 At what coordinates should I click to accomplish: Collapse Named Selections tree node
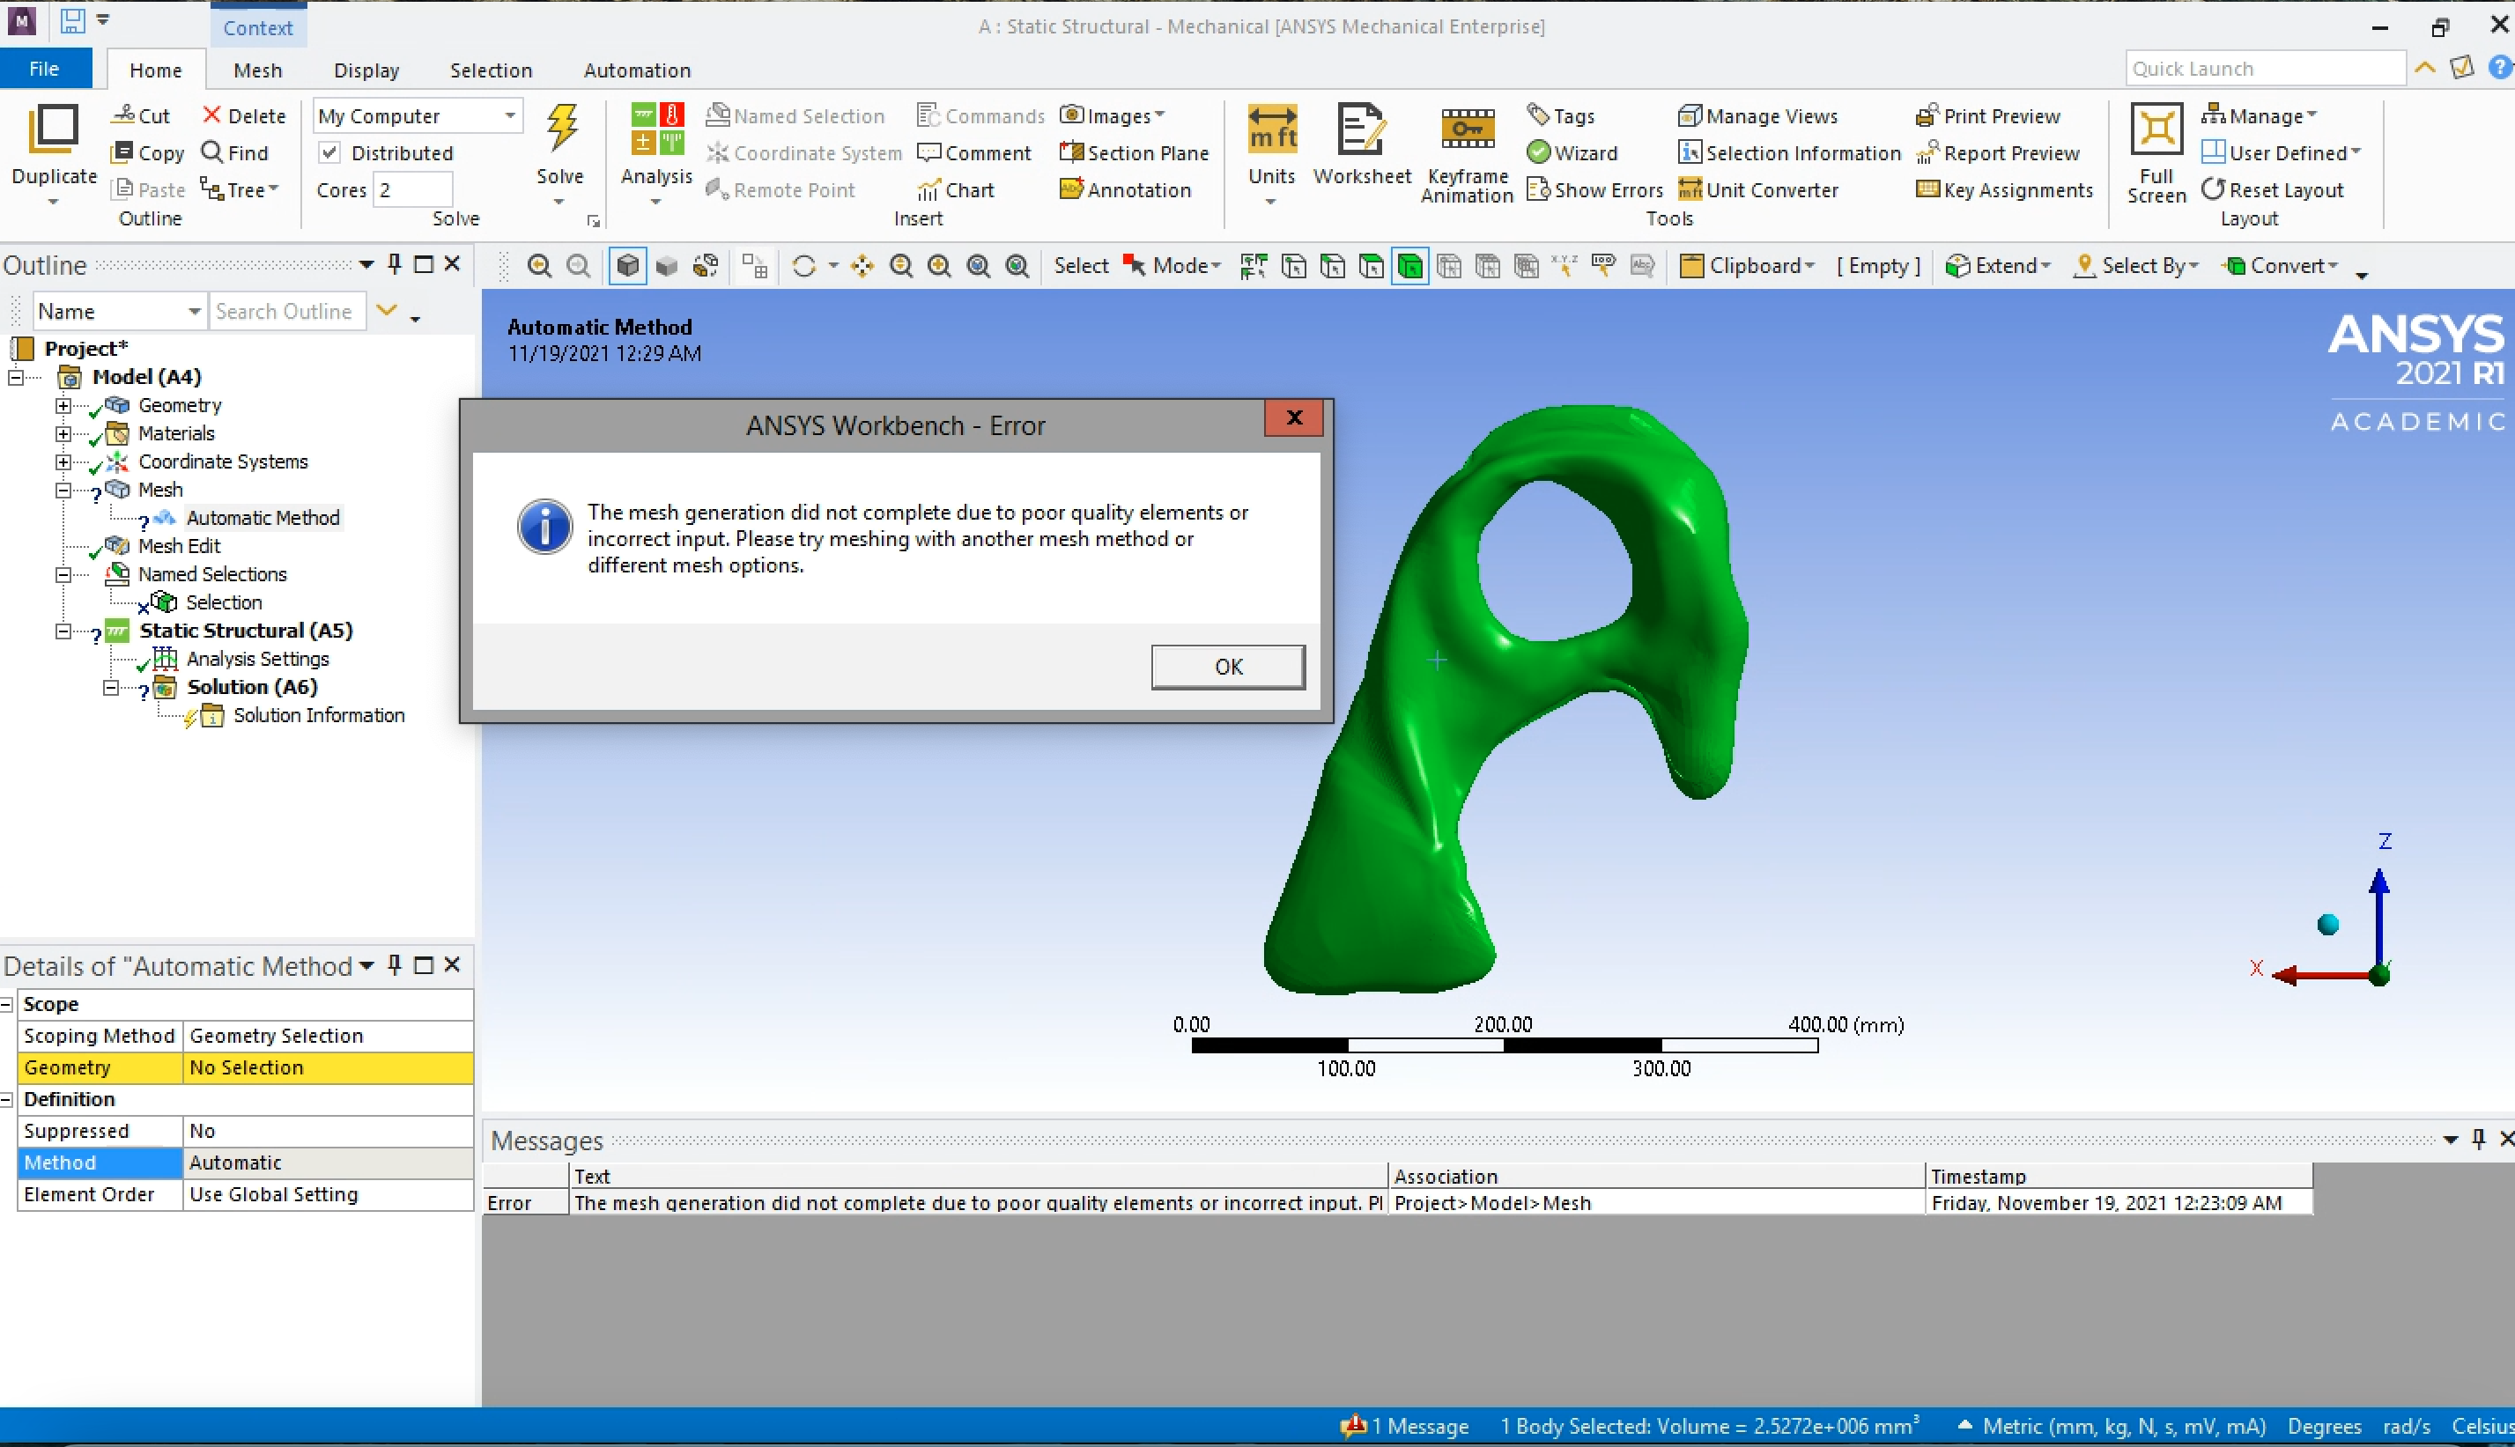63,574
